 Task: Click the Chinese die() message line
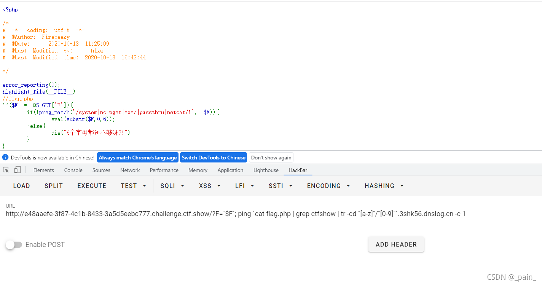point(92,133)
